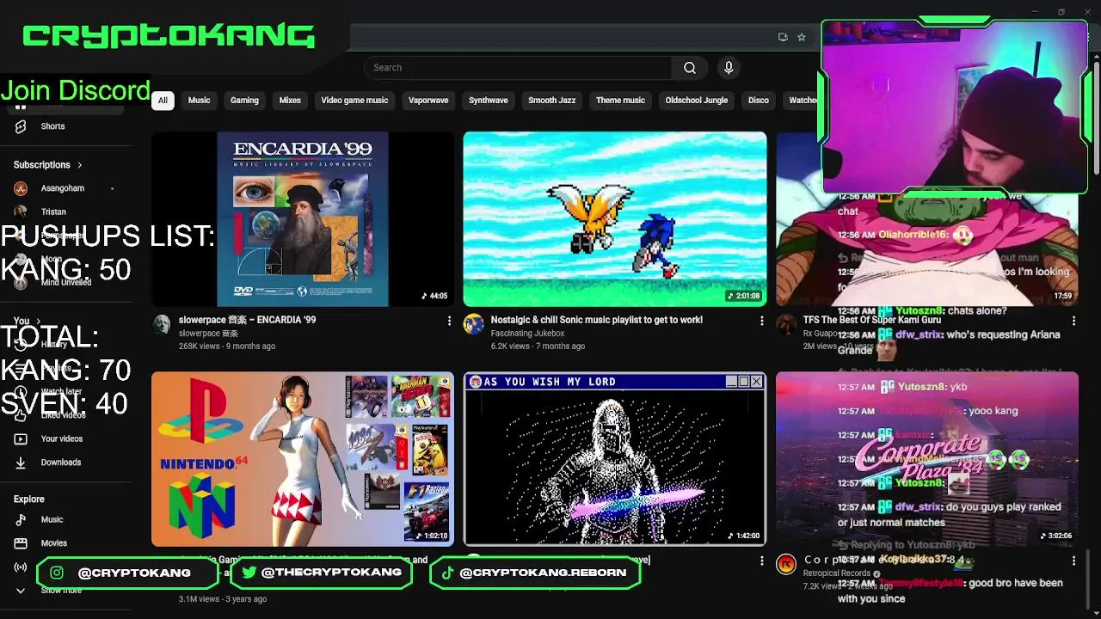Select the Smooth Jazz filter chip
The image size is (1101, 619).
(551, 101)
